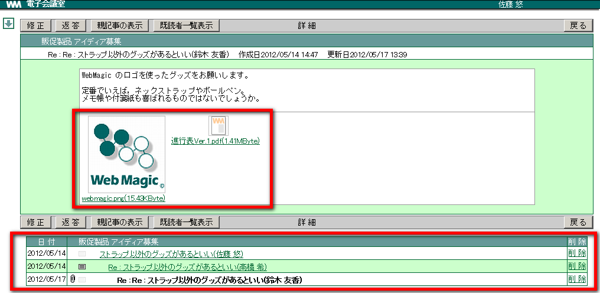Click 削除 link on the 佐藤 悠 row
The image size is (600, 293).
[x=577, y=253]
